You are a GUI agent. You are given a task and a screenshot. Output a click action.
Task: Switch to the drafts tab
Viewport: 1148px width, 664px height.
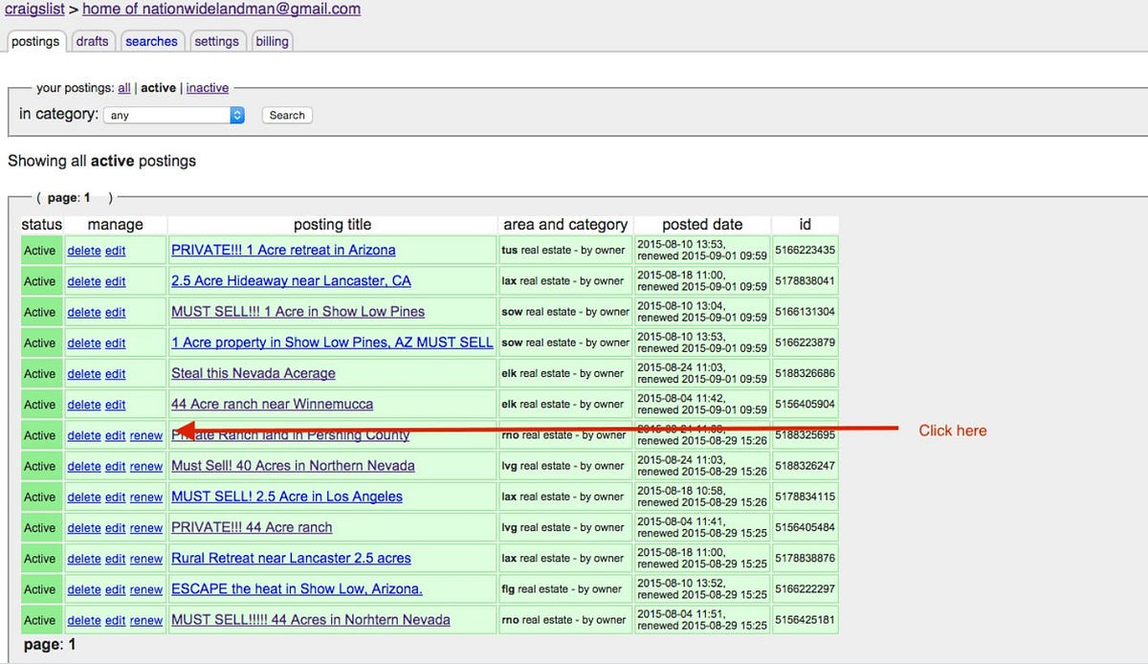(x=93, y=41)
